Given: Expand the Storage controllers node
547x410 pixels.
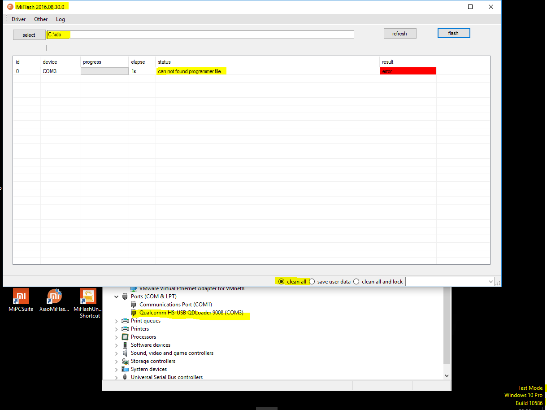Looking at the screenshot, I should 117,361.
